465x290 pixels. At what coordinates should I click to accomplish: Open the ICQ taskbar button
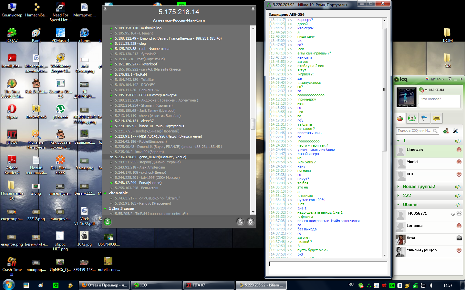157,285
